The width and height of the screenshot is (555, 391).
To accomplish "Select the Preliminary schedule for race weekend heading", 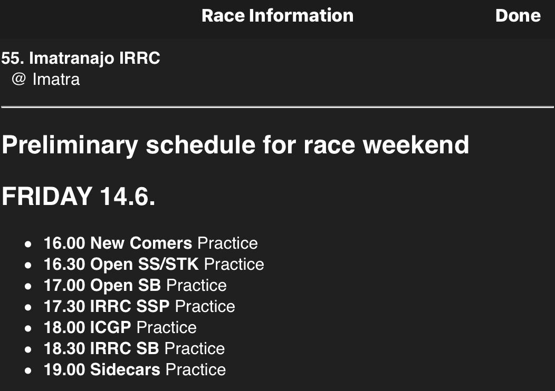I will pos(235,145).
